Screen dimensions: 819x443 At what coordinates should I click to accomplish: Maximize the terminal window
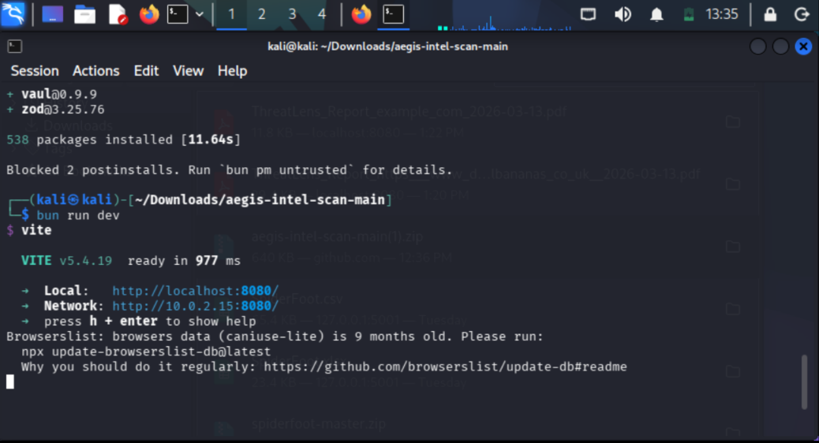click(x=780, y=47)
